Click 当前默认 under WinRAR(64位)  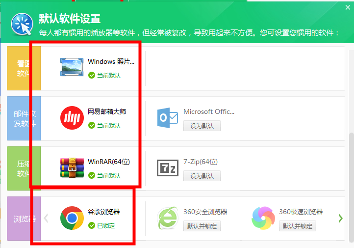(x=109, y=175)
